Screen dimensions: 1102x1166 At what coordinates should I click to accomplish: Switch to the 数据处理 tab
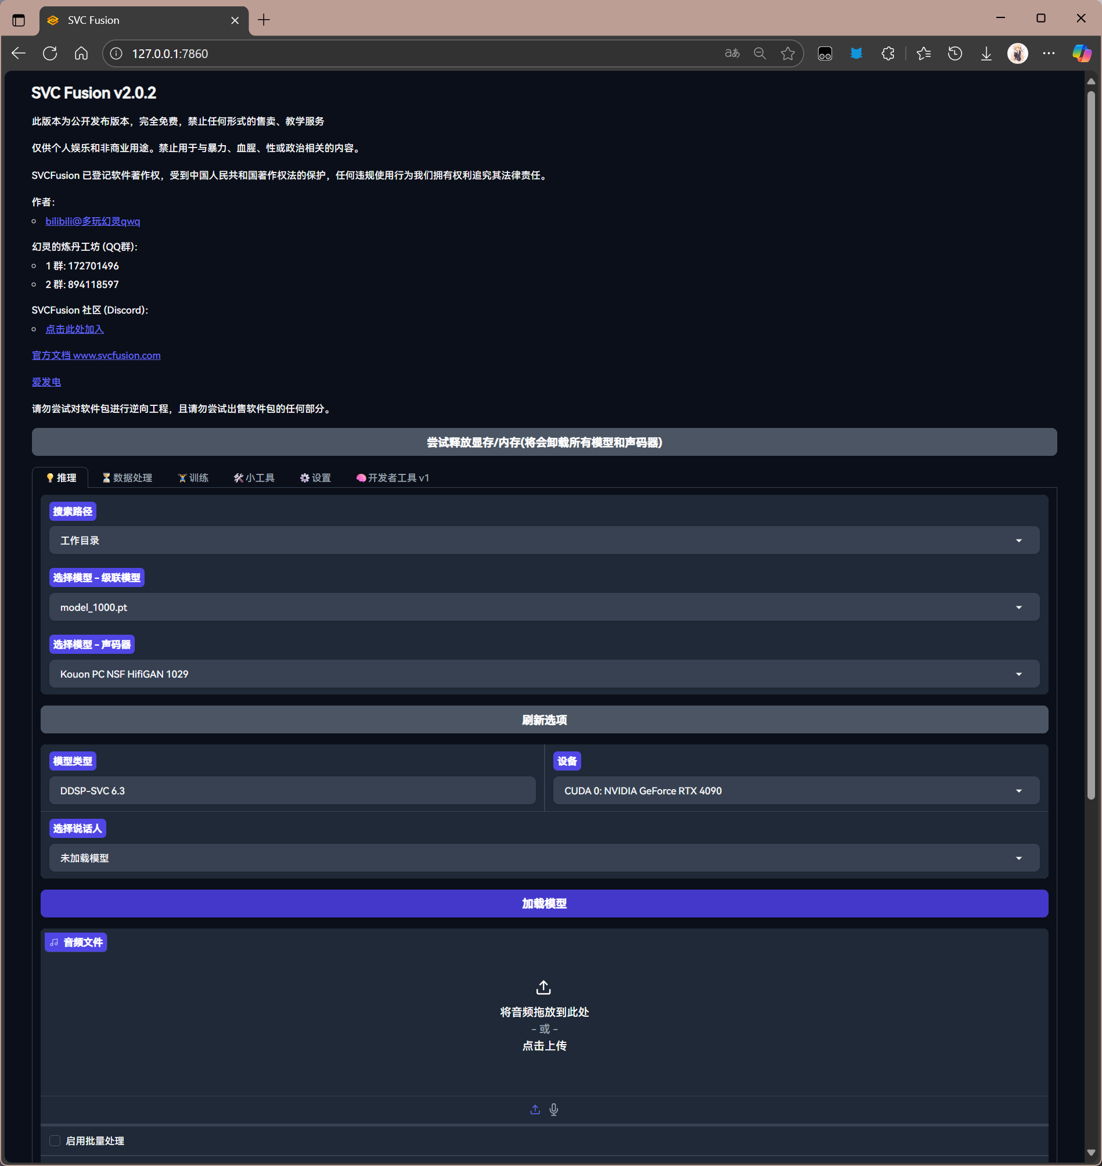(128, 477)
